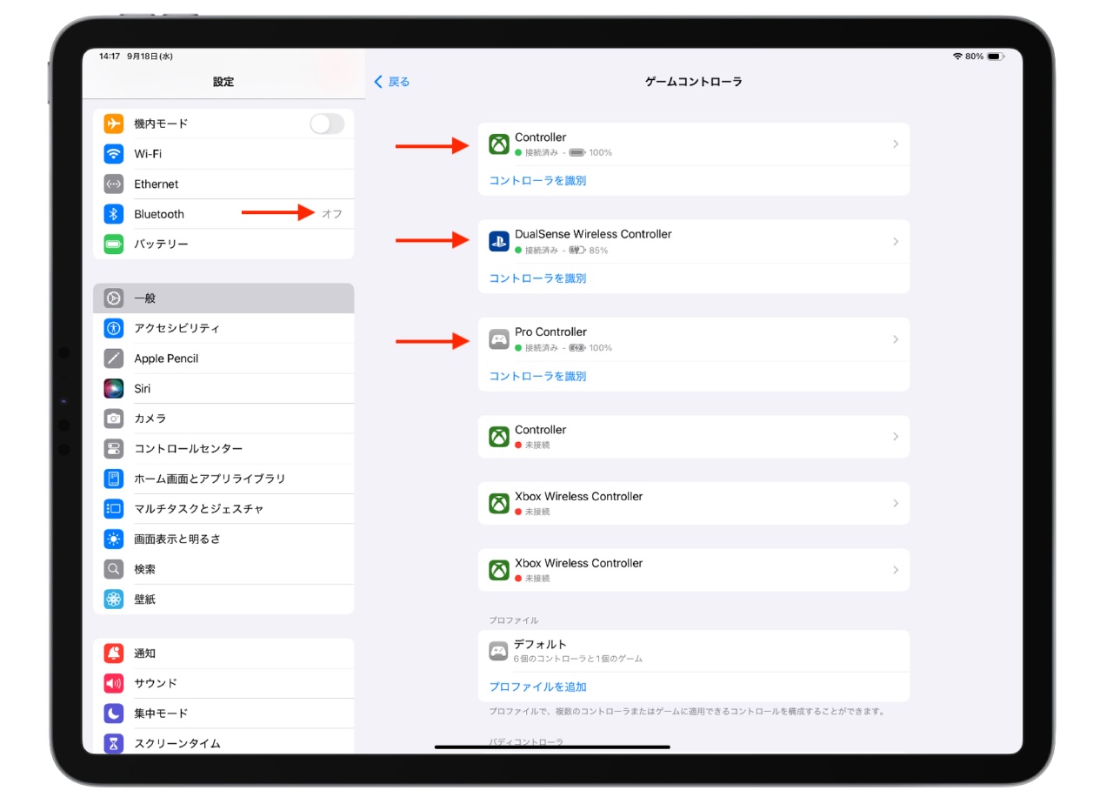The width and height of the screenshot is (1113, 804).
Task: Tap the 85% battery level text
Action: [x=598, y=251]
